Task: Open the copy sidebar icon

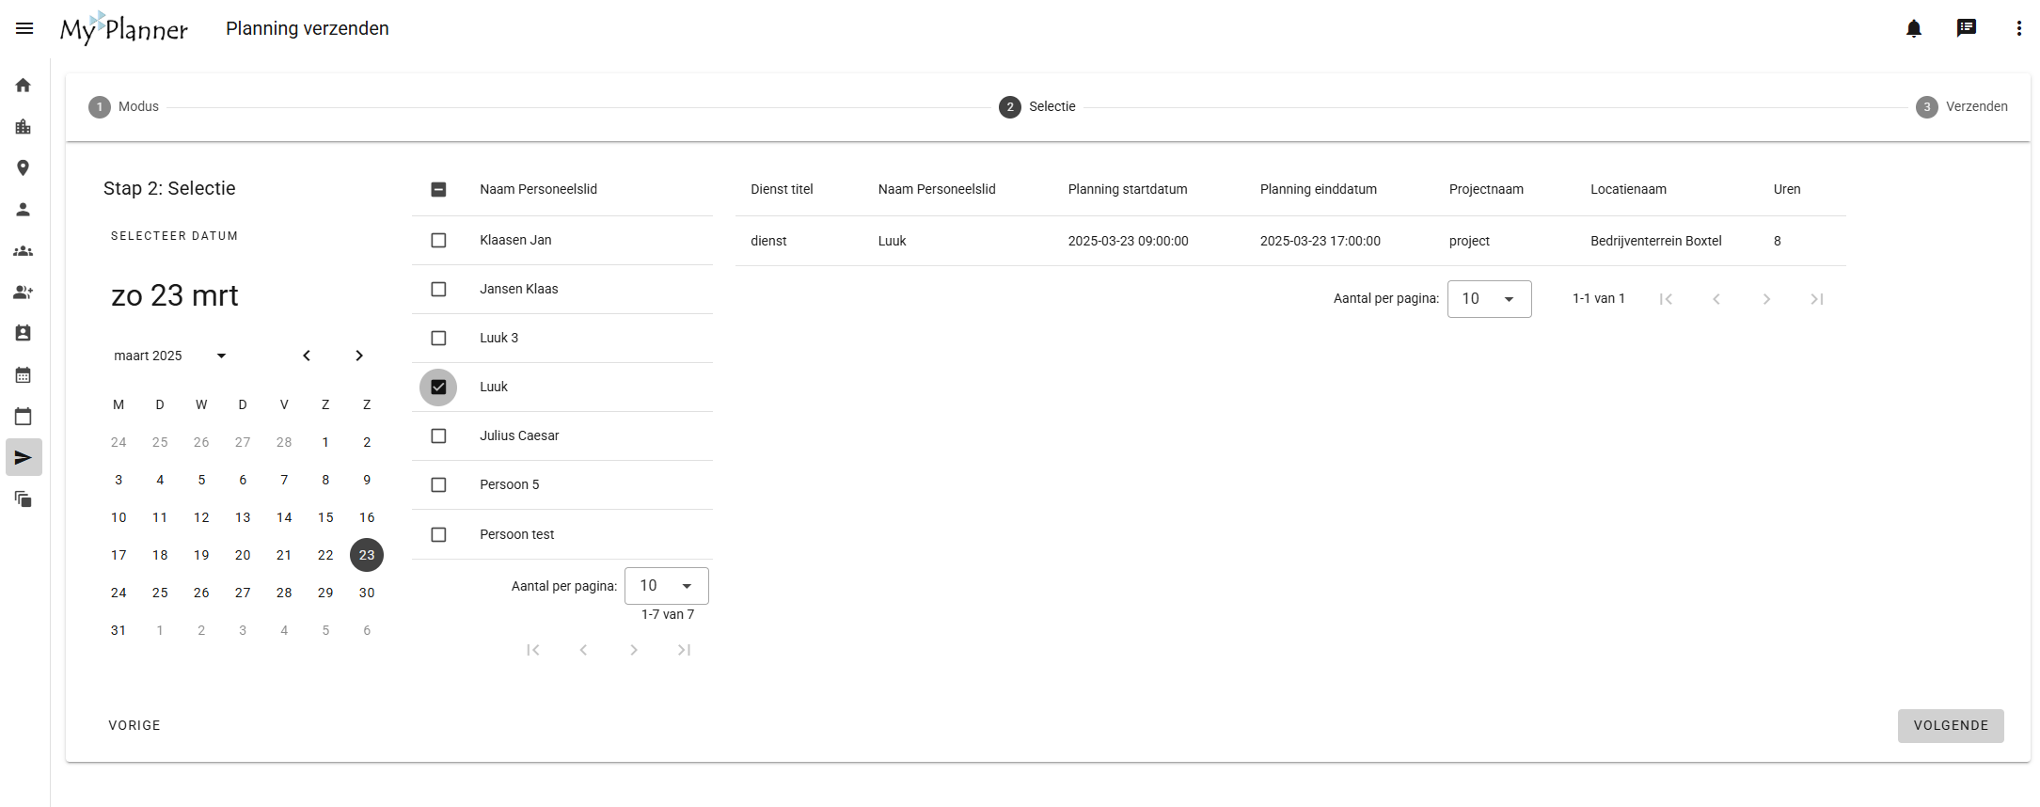Action: click(24, 499)
